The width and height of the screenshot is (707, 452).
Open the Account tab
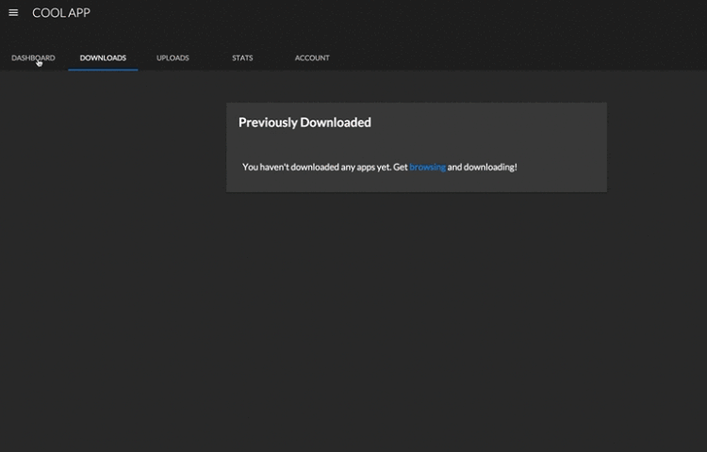pyautogui.click(x=312, y=57)
